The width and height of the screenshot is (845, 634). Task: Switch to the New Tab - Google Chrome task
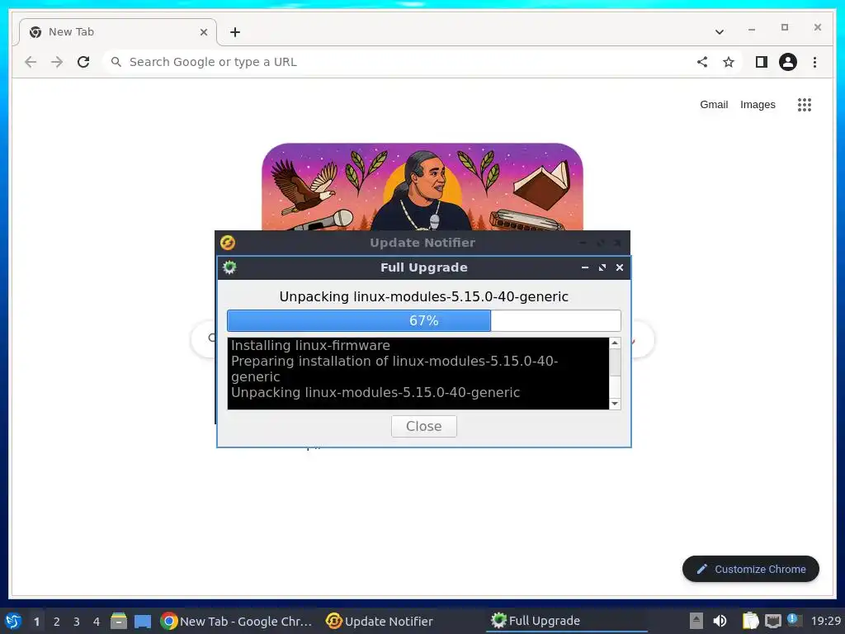tap(237, 621)
